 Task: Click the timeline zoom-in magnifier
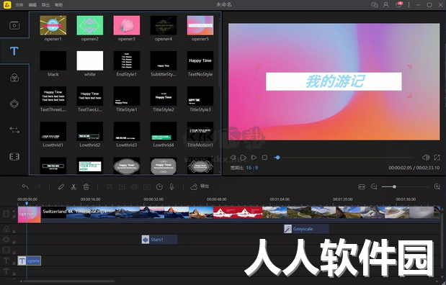pos(437,186)
